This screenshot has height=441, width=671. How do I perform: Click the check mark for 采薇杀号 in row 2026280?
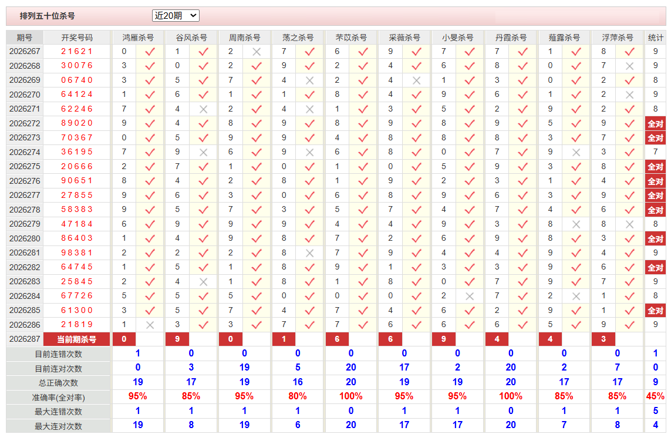coord(416,239)
